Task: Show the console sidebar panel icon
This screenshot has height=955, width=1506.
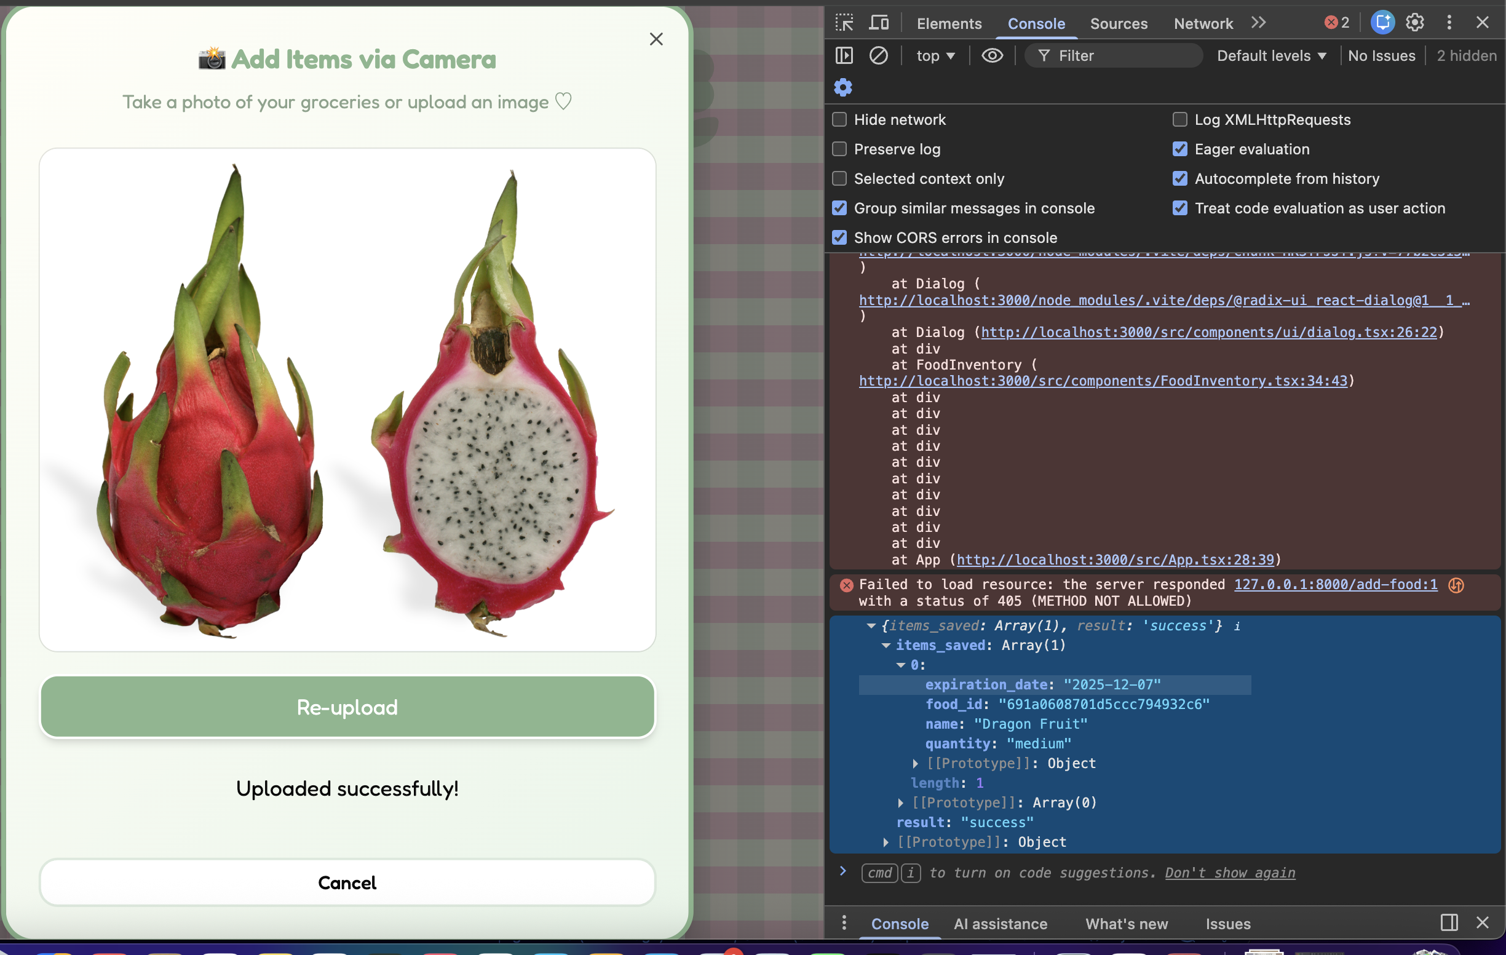Action: [x=844, y=56]
